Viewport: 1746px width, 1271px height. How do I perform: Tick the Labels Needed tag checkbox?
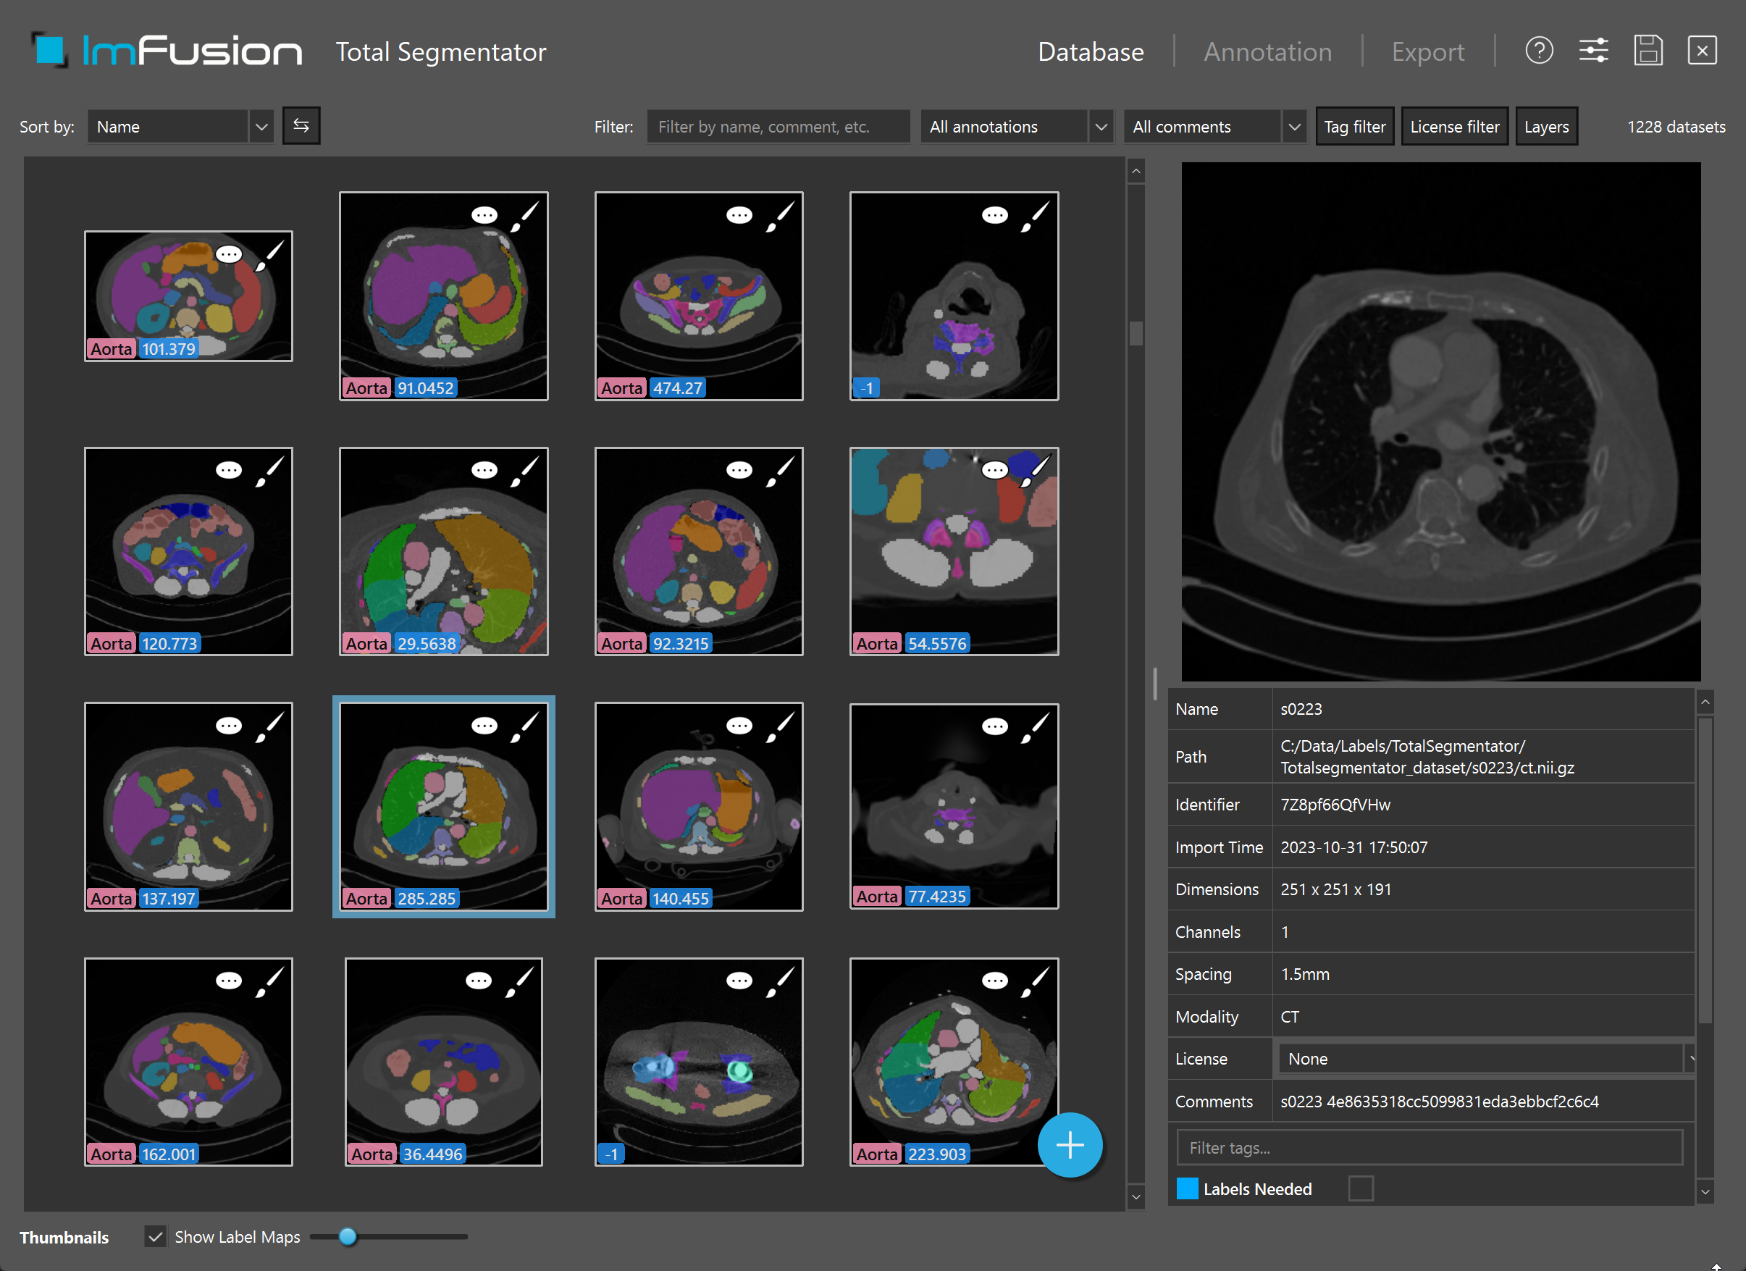pos(1361,1188)
